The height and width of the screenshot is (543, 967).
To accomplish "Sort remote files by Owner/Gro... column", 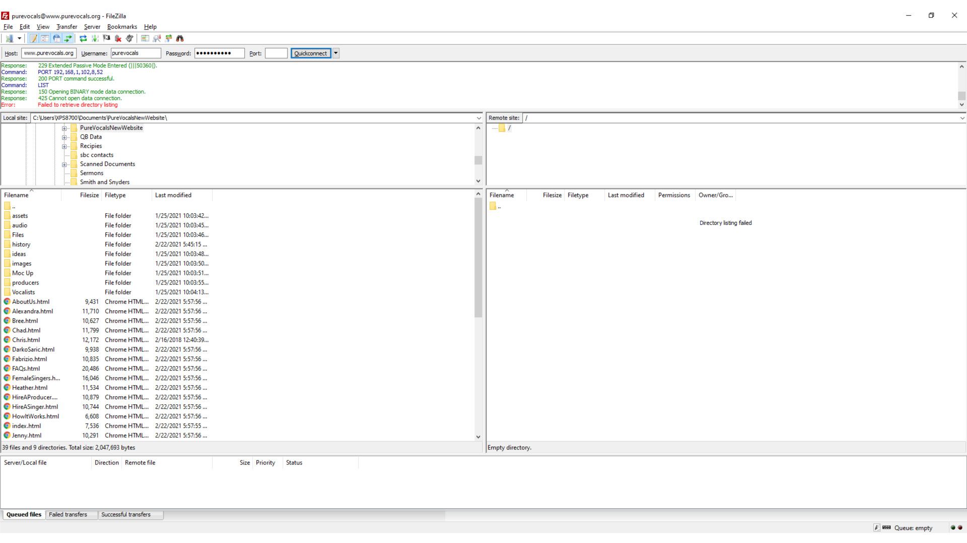I will click(x=715, y=195).
